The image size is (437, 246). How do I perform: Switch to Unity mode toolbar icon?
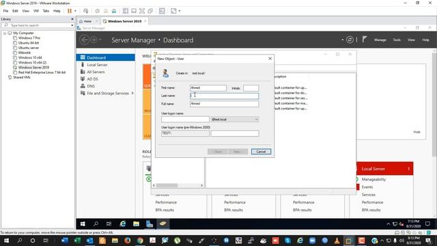150,11
